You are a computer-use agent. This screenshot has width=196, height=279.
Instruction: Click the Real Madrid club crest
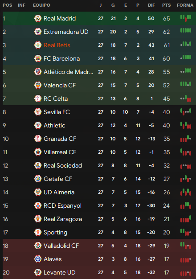tap(38, 18)
